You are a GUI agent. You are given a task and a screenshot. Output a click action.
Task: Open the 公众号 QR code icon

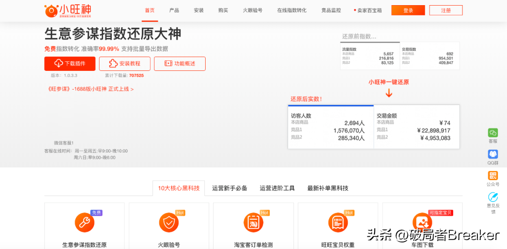coord(493,176)
